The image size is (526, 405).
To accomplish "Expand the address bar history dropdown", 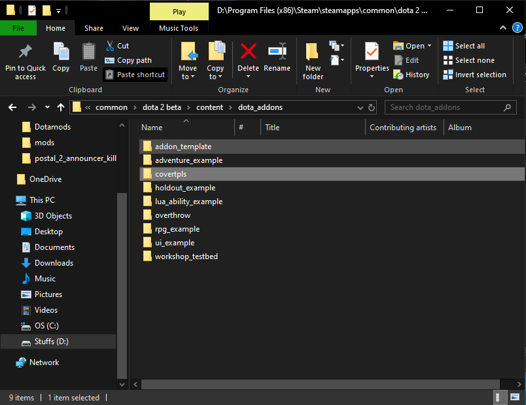I will pyautogui.click(x=360, y=108).
